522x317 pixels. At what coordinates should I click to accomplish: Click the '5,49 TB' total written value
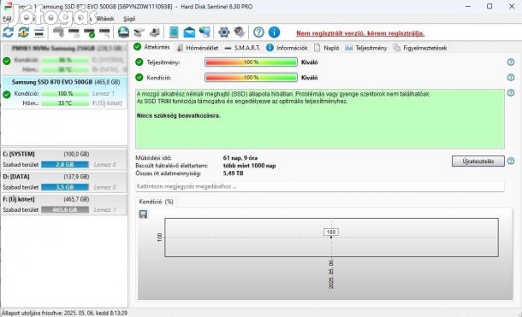[233, 173]
